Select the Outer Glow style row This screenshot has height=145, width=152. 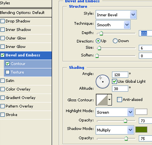point(26,38)
